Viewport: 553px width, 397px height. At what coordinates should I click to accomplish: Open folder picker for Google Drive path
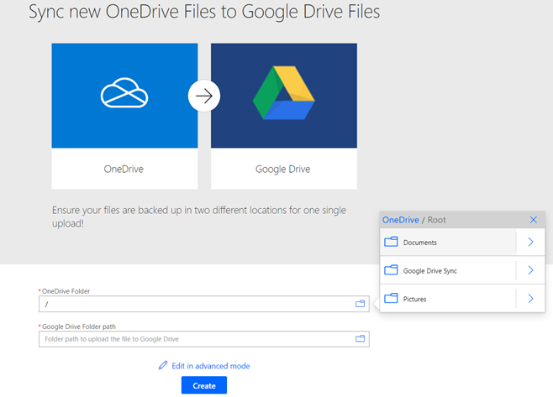(x=361, y=339)
